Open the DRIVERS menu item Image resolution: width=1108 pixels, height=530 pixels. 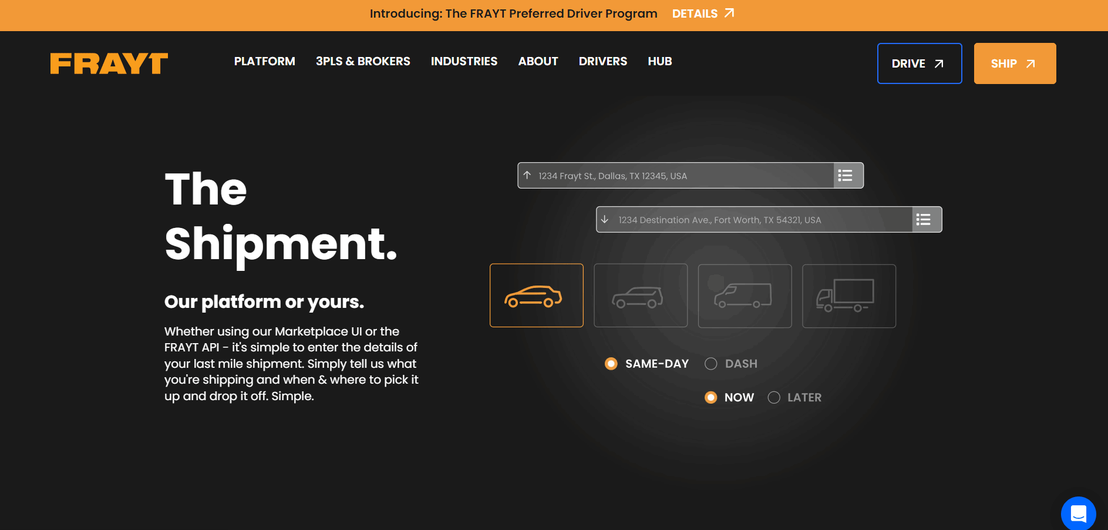pyautogui.click(x=602, y=62)
